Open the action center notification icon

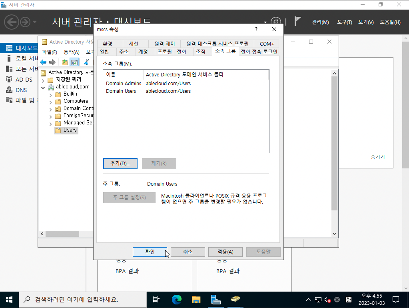[x=396, y=300]
